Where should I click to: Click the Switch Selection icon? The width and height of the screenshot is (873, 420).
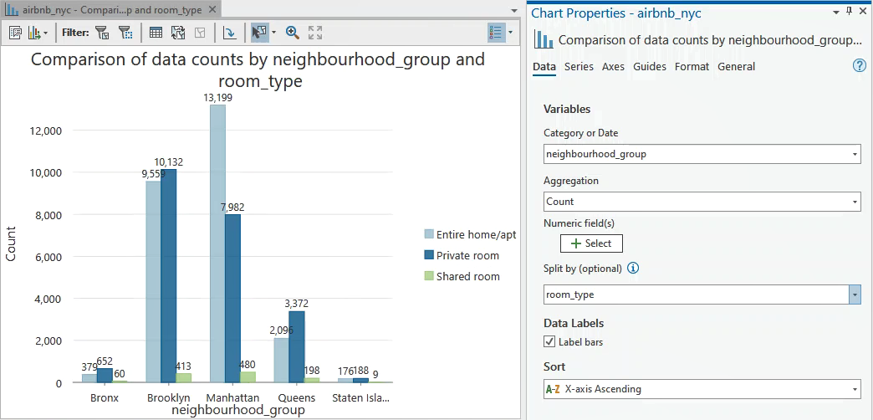(178, 33)
